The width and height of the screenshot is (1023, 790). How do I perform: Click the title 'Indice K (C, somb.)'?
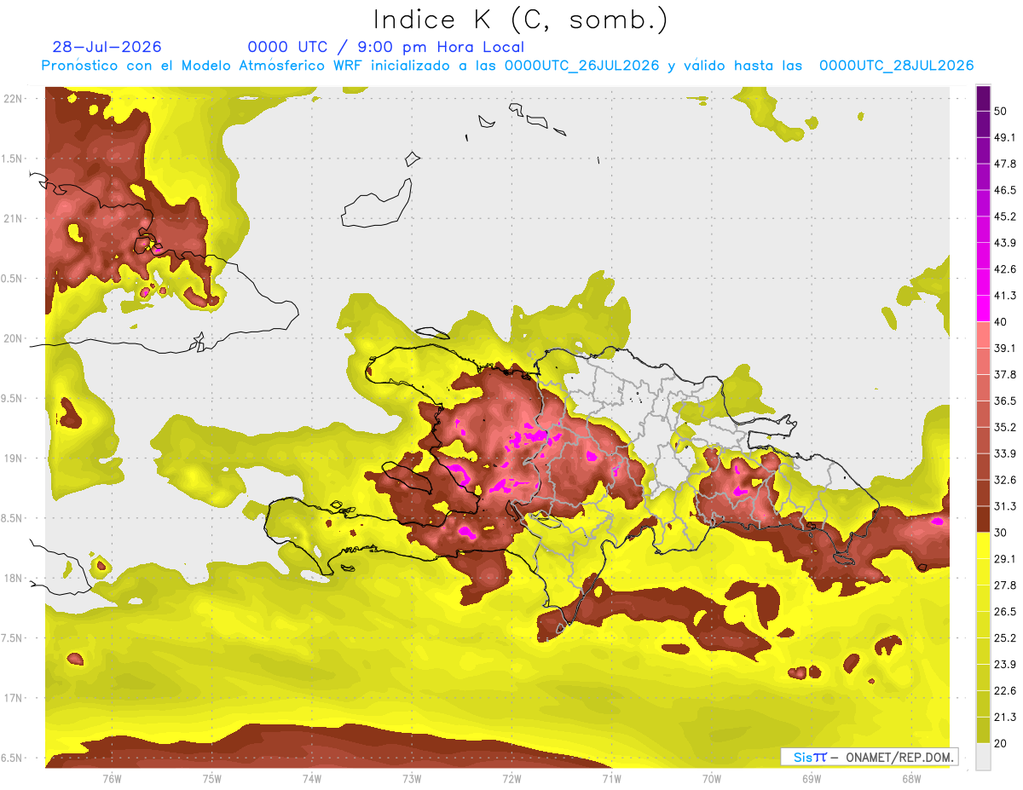tap(520, 20)
